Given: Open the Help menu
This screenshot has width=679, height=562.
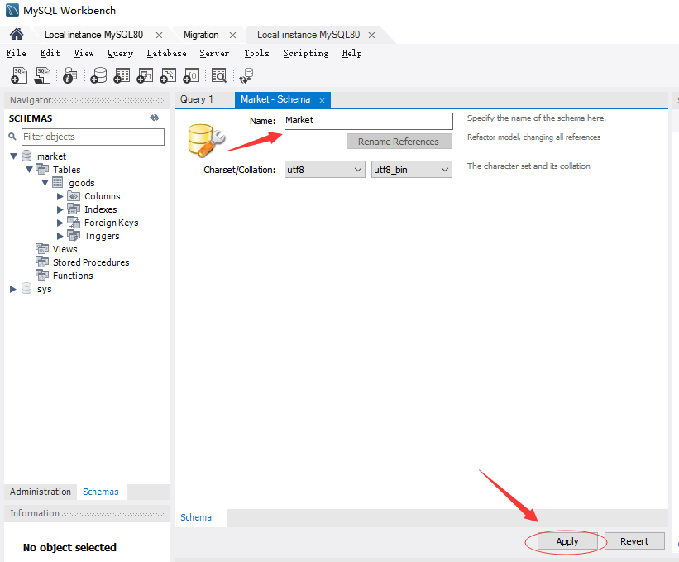Looking at the screenshot, I should (x=351, y=53).
